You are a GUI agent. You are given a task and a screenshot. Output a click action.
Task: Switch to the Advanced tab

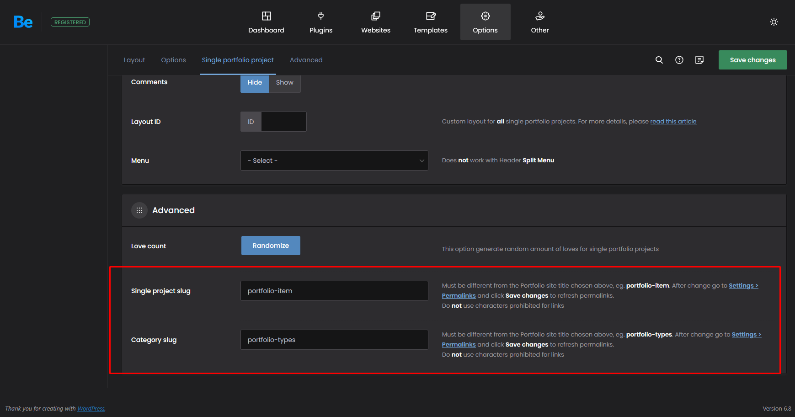click(x=306, y=60)
